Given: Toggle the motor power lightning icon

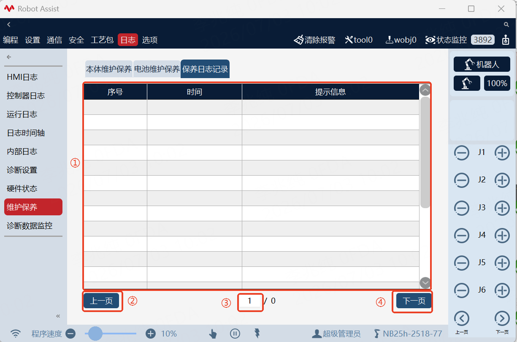Looking at the screenshot, I should click(x=257, y=333).
